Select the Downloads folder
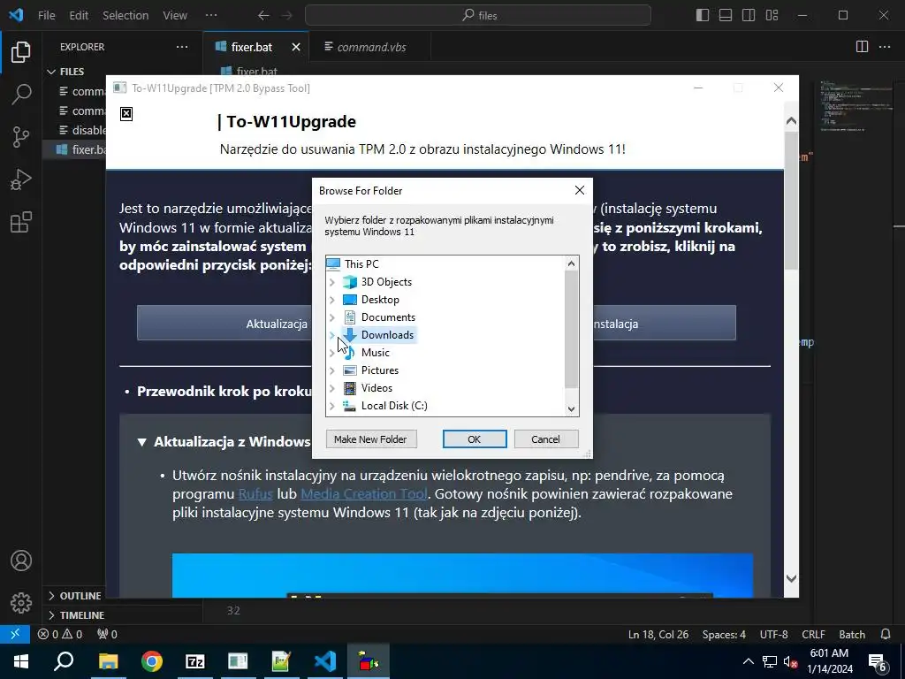The image size is (905, 679). click(x=387, y=335)
